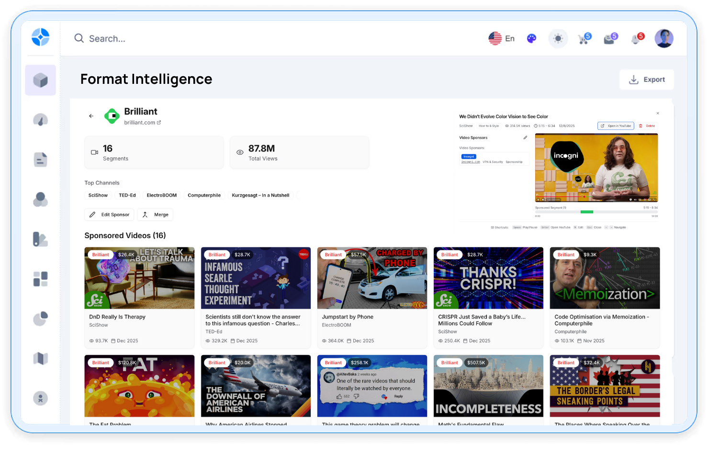Open the color palette theme picker
The image size is (708, 449).
coord(531,38)
